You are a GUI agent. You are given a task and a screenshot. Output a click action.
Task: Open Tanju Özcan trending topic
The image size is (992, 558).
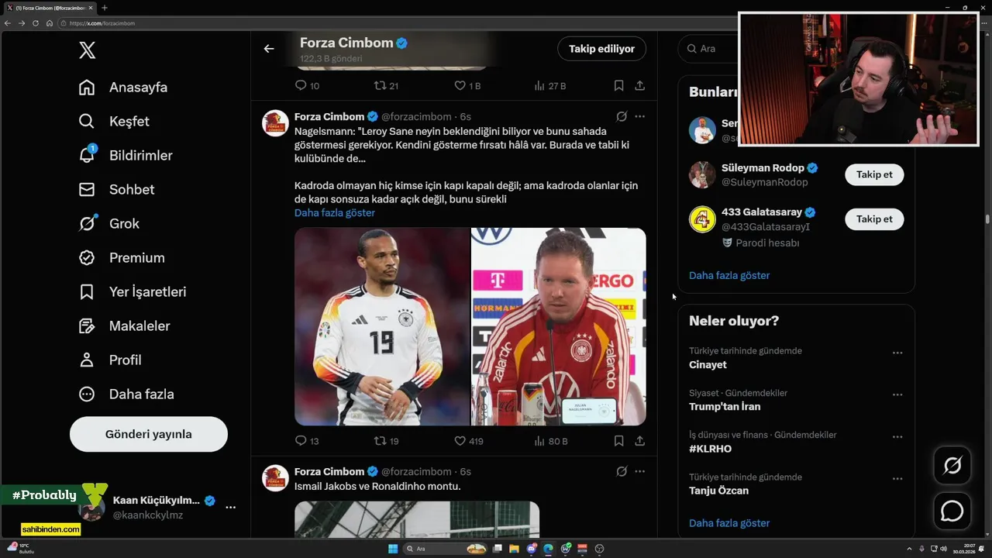(x=718, y=491)
